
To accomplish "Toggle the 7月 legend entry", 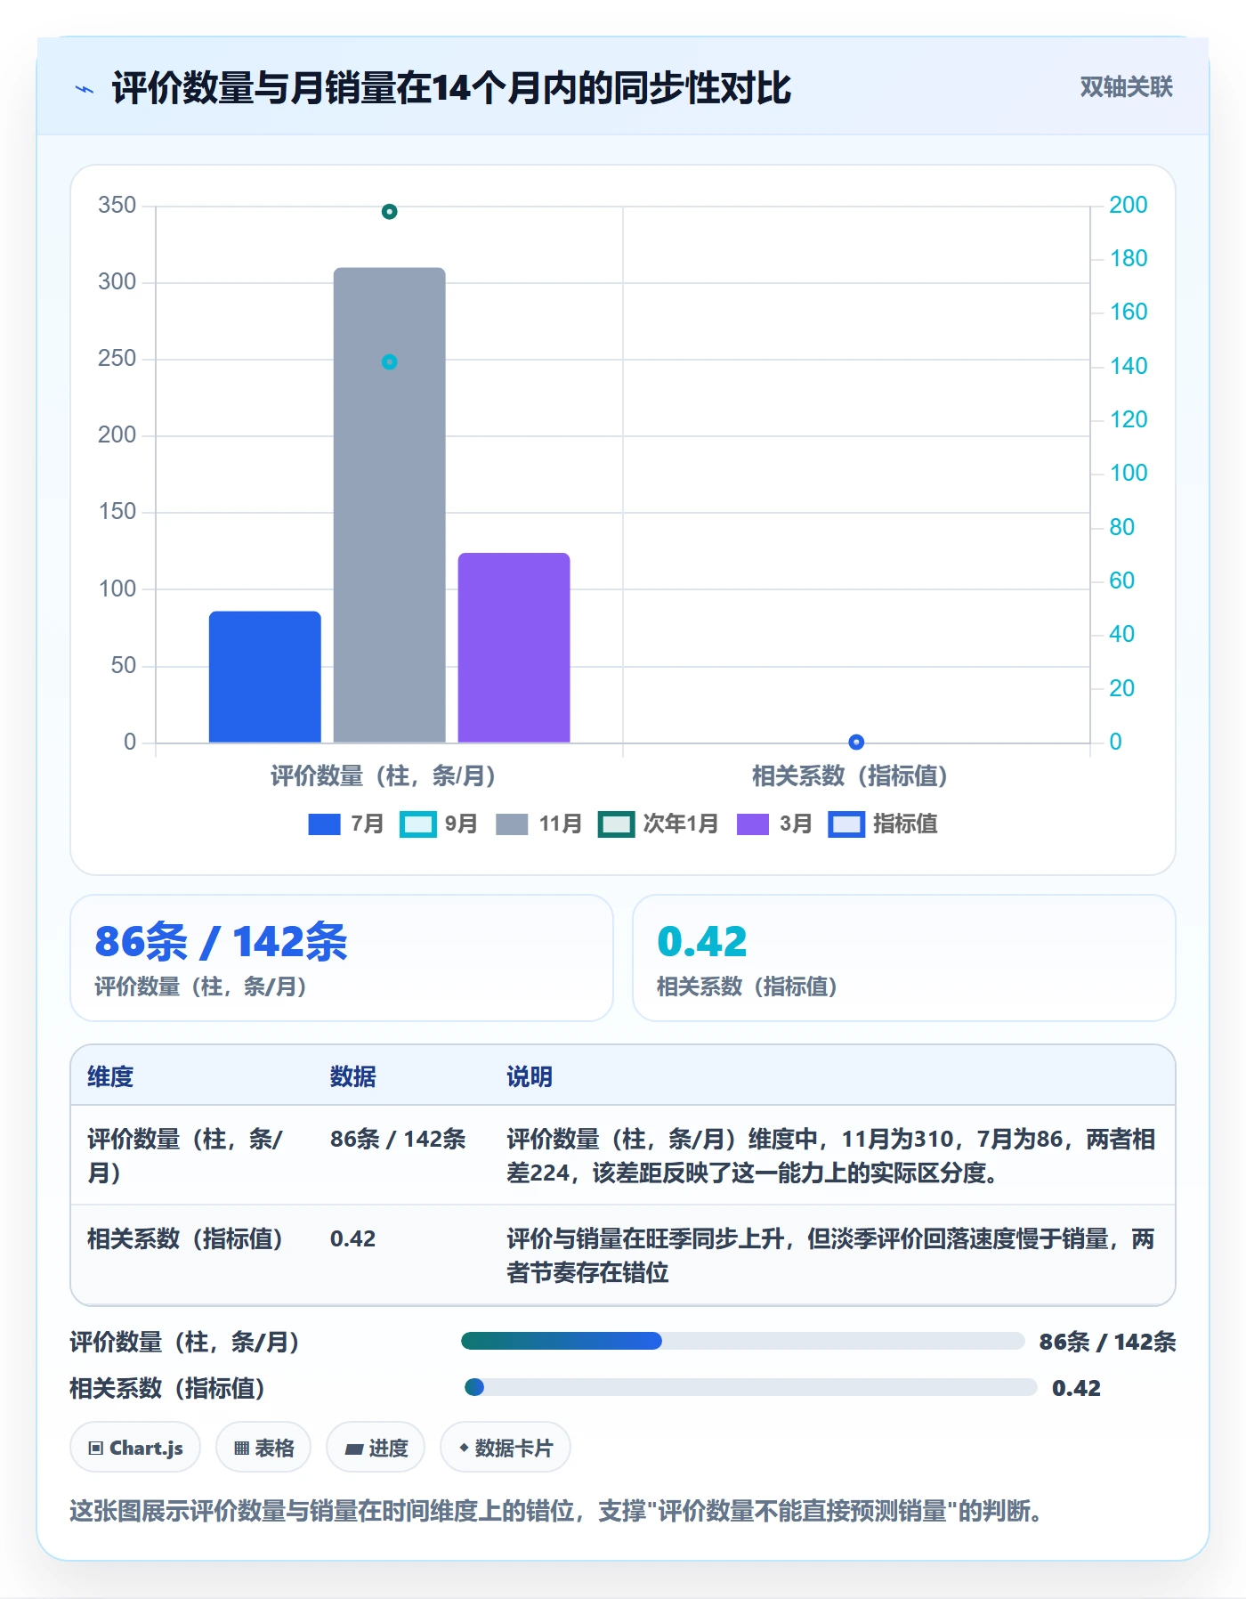I will click(x=345, y=824).
